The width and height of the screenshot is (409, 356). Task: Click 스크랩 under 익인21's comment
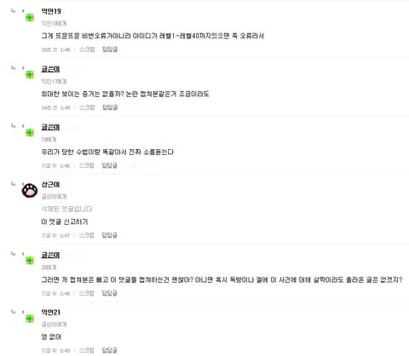pyautogui.click(x=86, y=350)
